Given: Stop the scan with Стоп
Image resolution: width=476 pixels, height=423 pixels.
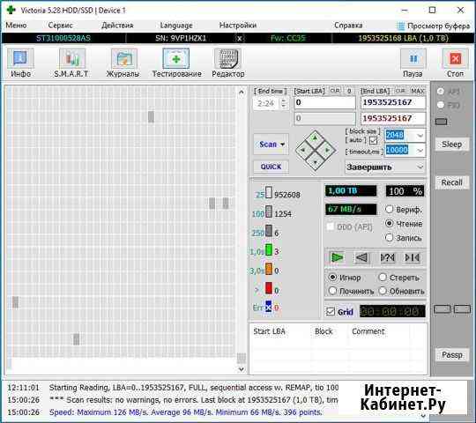Looking at the screenshot, I should 455,63.
